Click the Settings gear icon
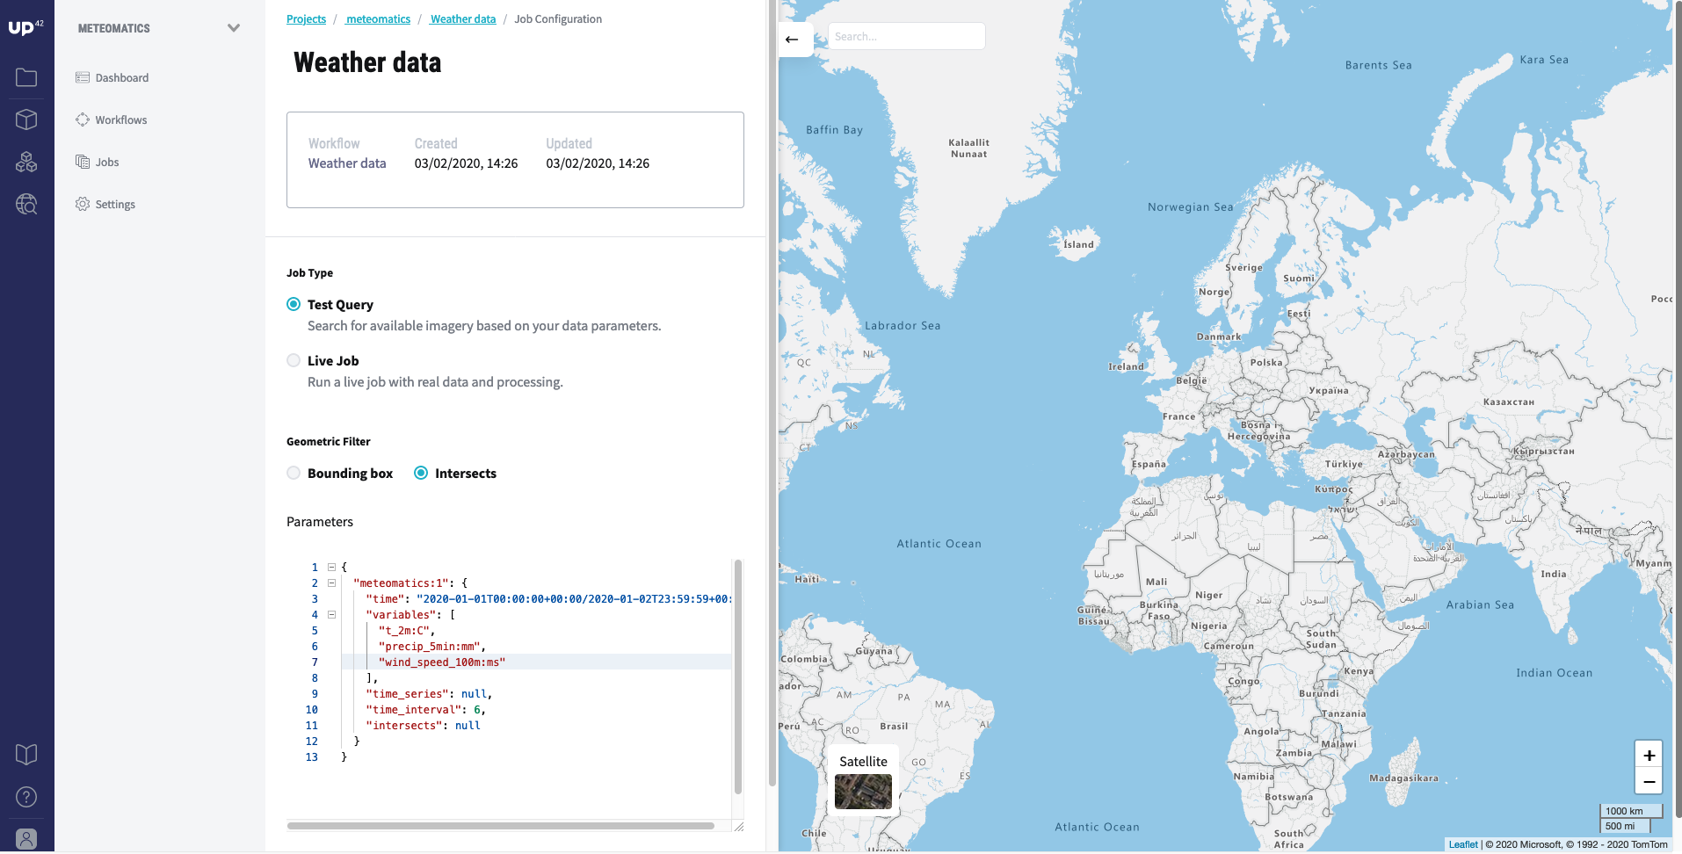The image size is (1682, 854). pyautogui.click(x=83, y=204)
